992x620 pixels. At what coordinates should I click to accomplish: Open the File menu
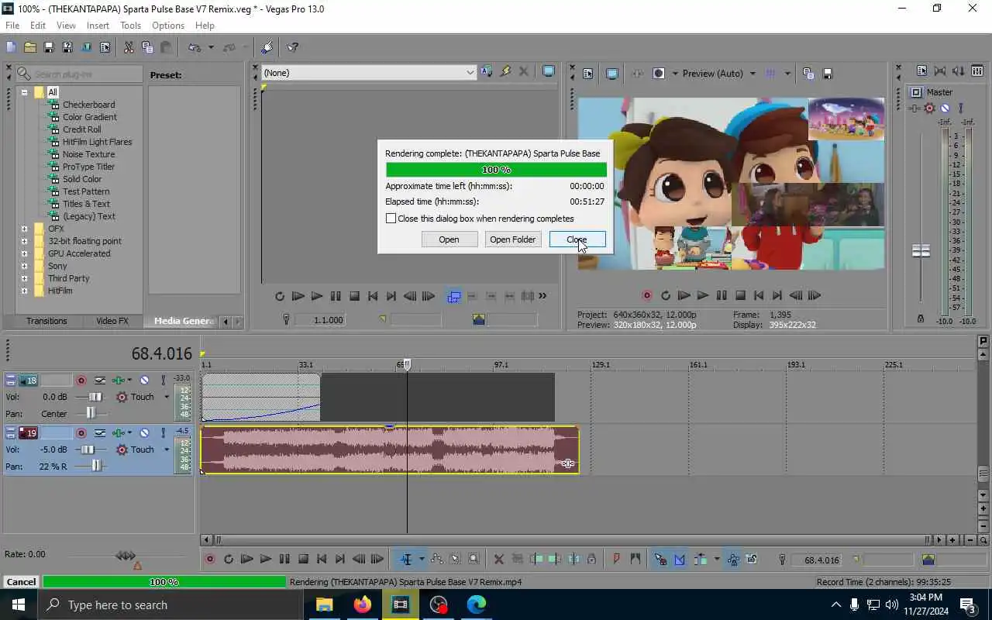tap(12, 26)
